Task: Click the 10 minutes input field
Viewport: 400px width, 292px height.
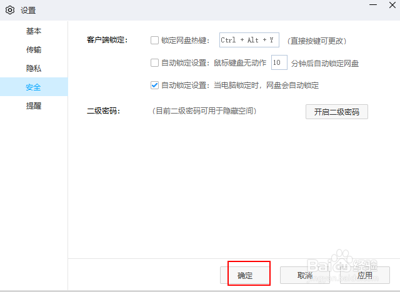Action: pos(279,62)
